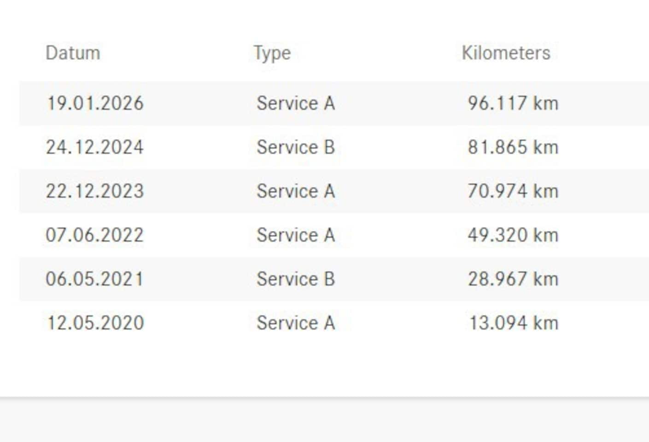The image size is (649, 442).
Task: Click Service A in the 70.974 km row
Action: (x=296, y=191)
